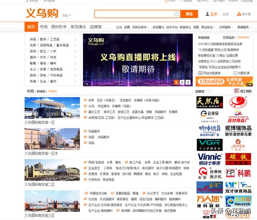Open the 奇舒 按摩椅 跑步机 brand logo
257x220 pixels.
point(210,173)
